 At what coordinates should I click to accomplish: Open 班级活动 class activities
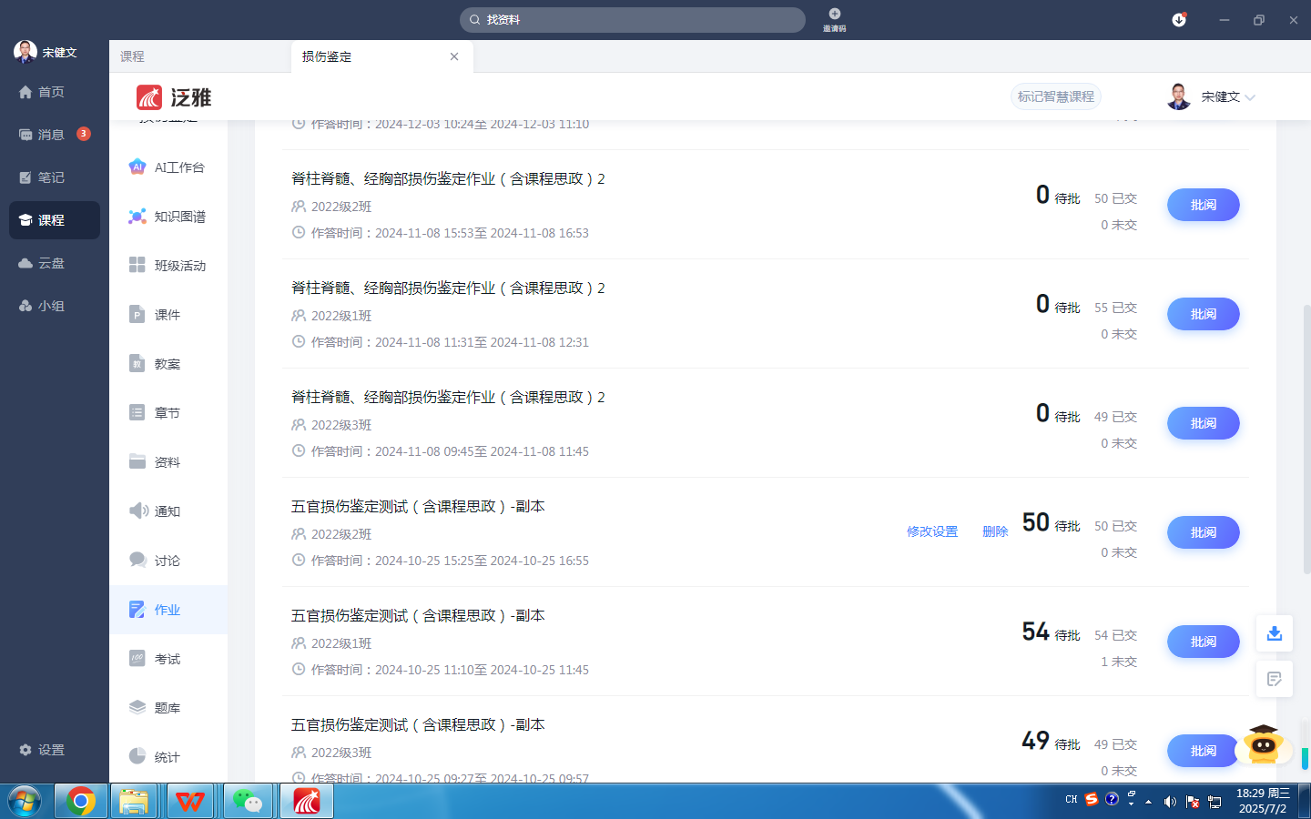coord(168,266)
